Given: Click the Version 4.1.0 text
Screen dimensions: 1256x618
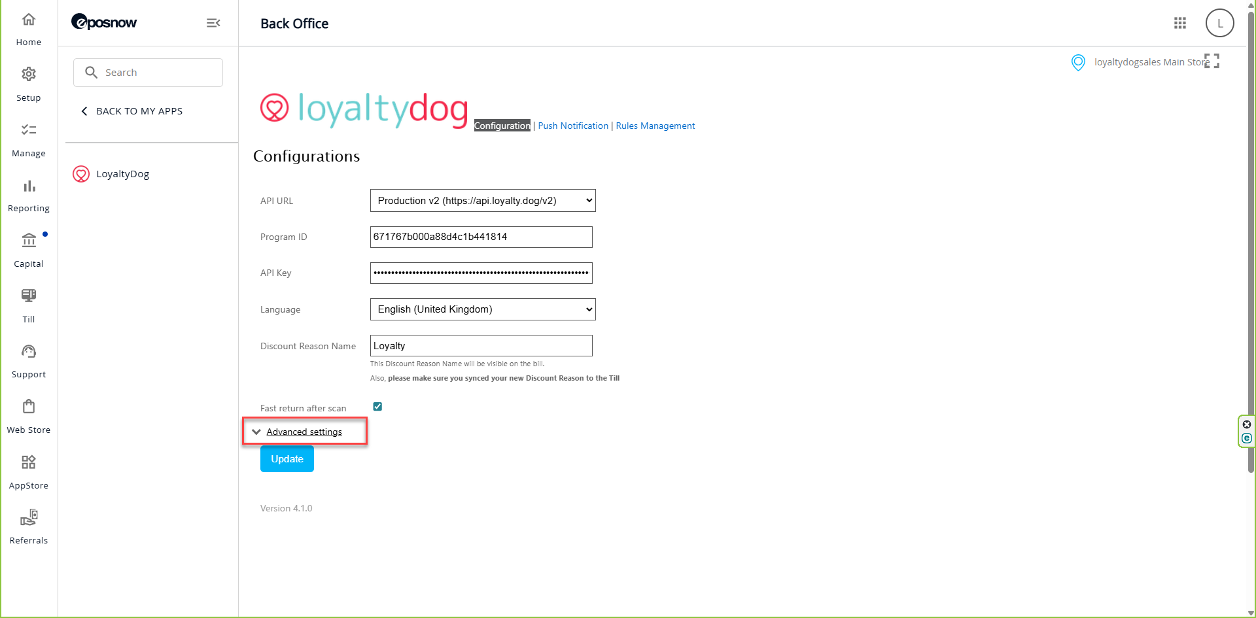Looking at the screenshot, I should (287, 508).
